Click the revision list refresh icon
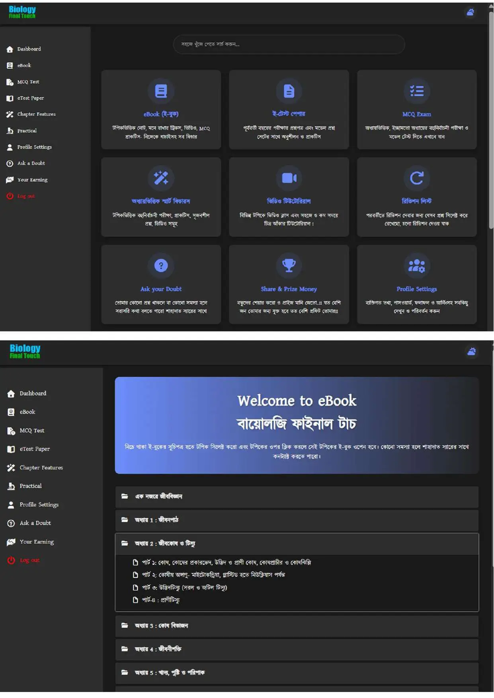The height and width of the screenshot is (698, 494). [416, 178]
